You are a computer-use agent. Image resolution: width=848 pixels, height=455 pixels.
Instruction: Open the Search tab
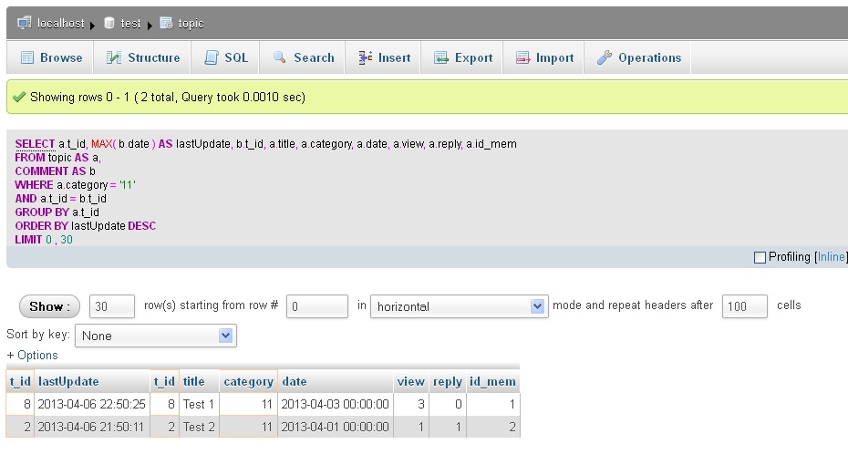point(304,57)
